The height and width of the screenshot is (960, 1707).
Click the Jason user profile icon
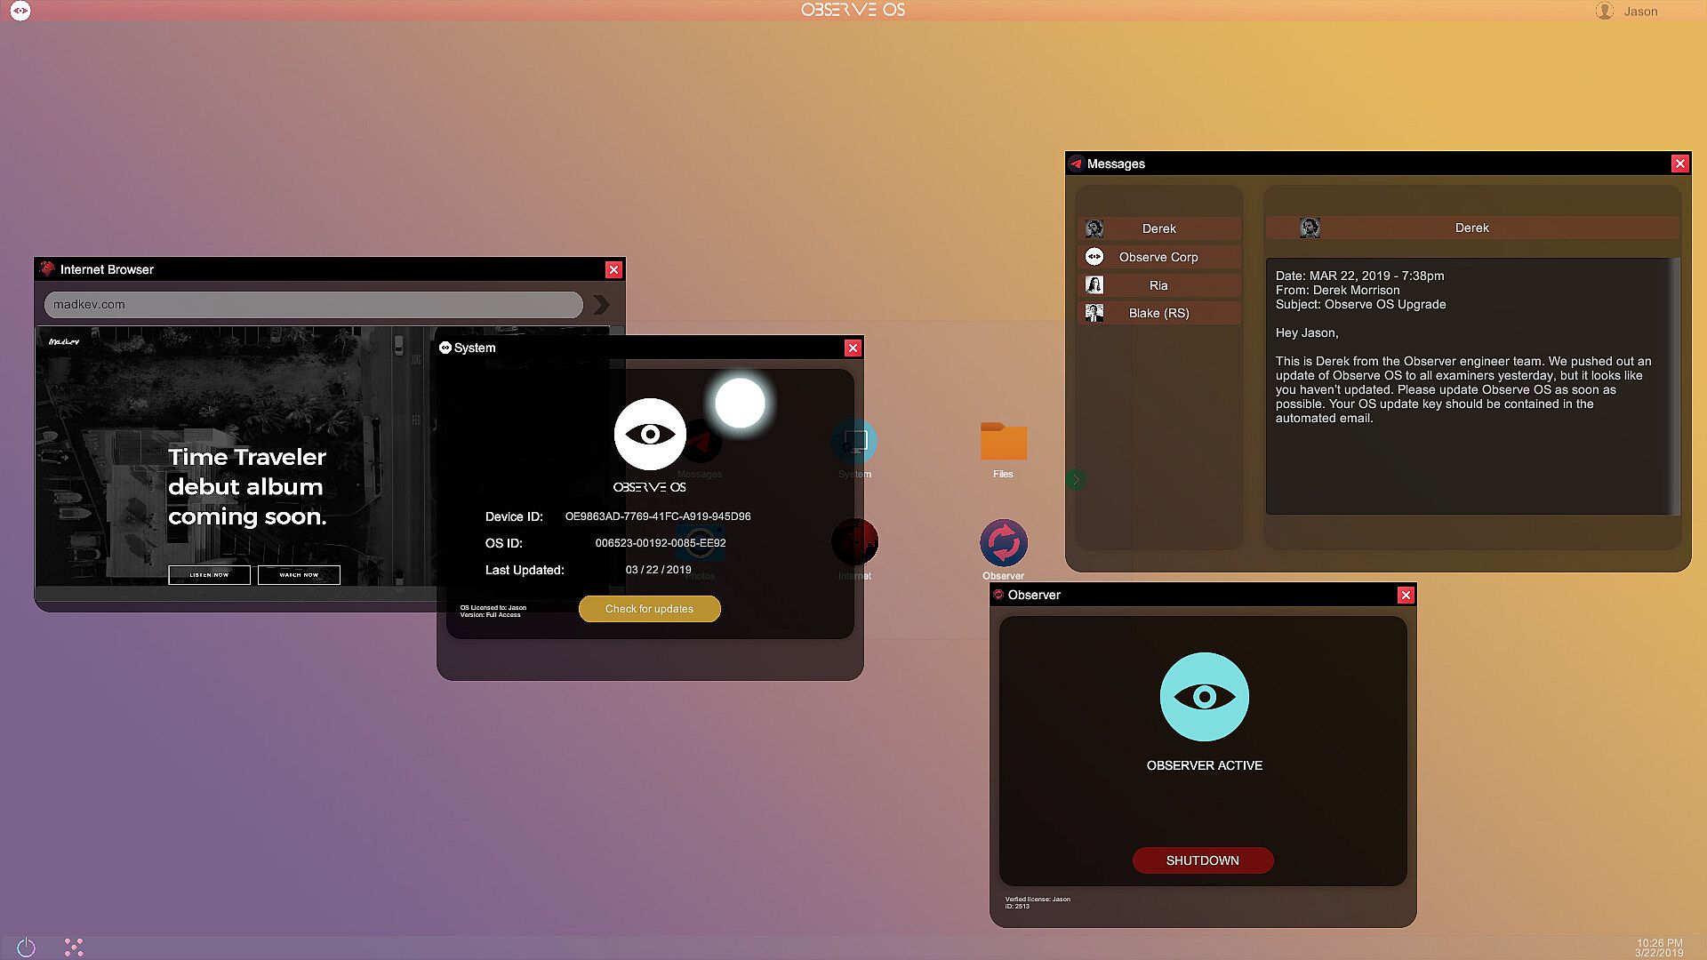[1604, 11]
